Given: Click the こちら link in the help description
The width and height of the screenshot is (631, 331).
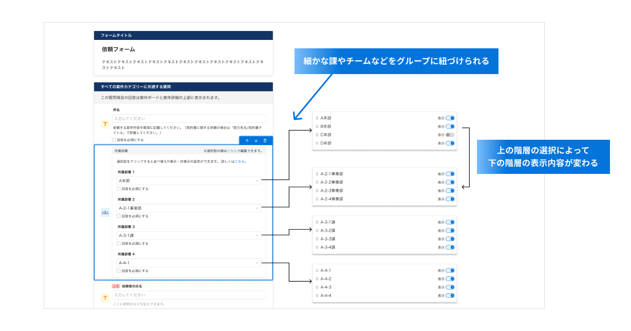Looking at the screenshot, I should click(239, 162).
